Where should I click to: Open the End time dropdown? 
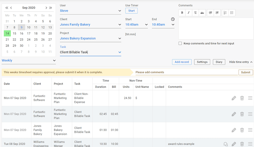coord(163,25)
